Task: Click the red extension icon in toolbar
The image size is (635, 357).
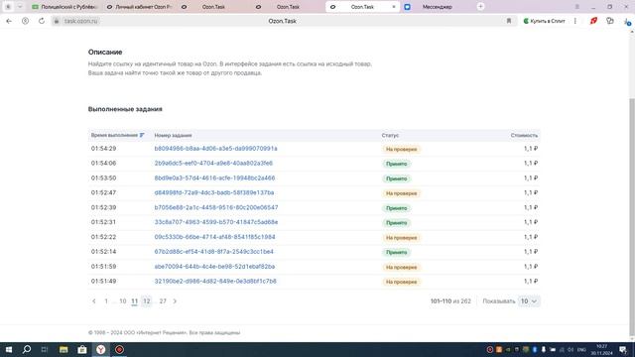Action: 593,21
